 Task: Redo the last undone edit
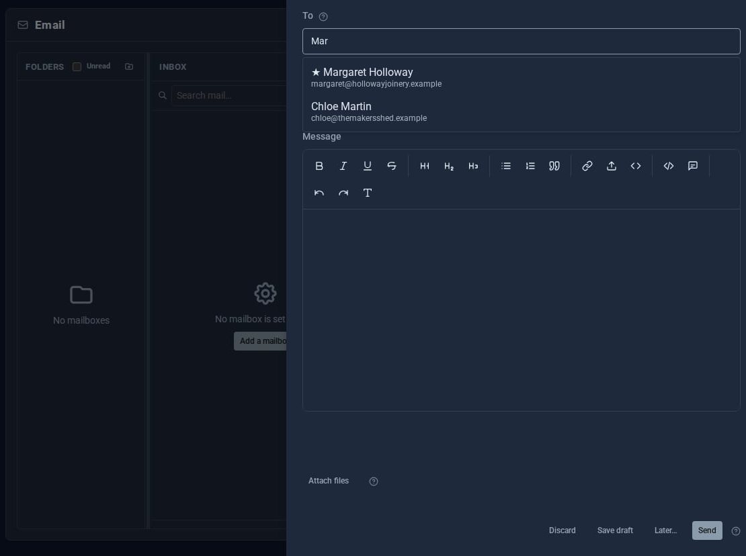coord(343,193)
